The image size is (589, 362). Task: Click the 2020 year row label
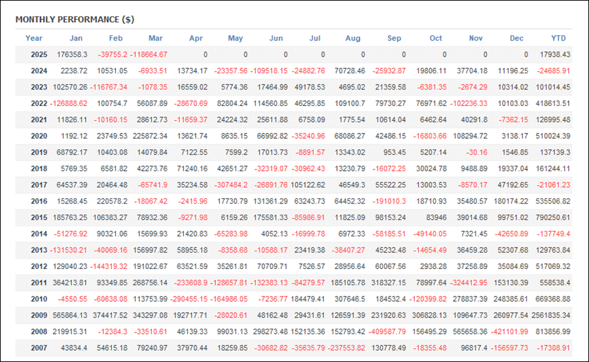point(39,136)
